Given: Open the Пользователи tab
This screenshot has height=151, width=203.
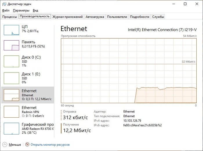Looking at the screenshot, I should point(117,17).
